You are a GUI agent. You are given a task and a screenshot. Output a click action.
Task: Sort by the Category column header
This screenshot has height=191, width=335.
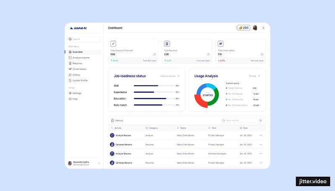point(152,128)
